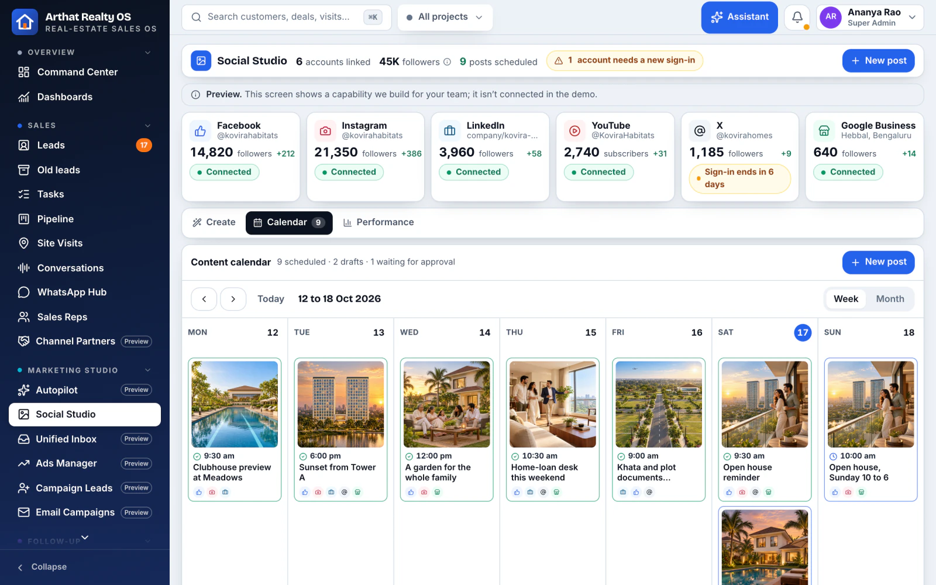Click the LinkedIn briefcase account icon
The image size is (936, 585).
coord(450,130)
